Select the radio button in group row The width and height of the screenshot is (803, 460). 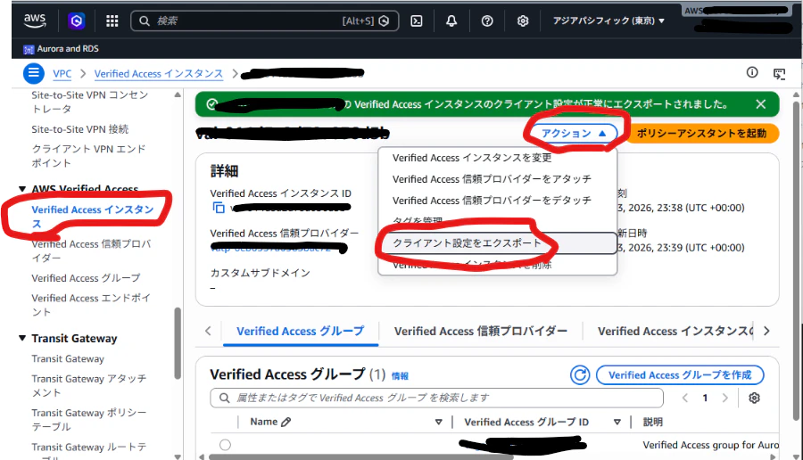225,445
